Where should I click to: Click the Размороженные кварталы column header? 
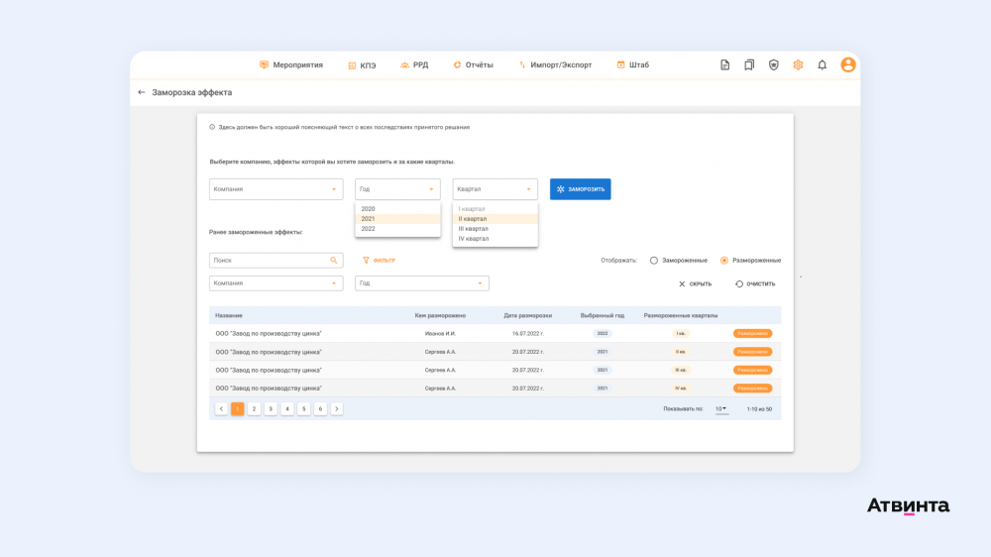click(x=681, y=315)
